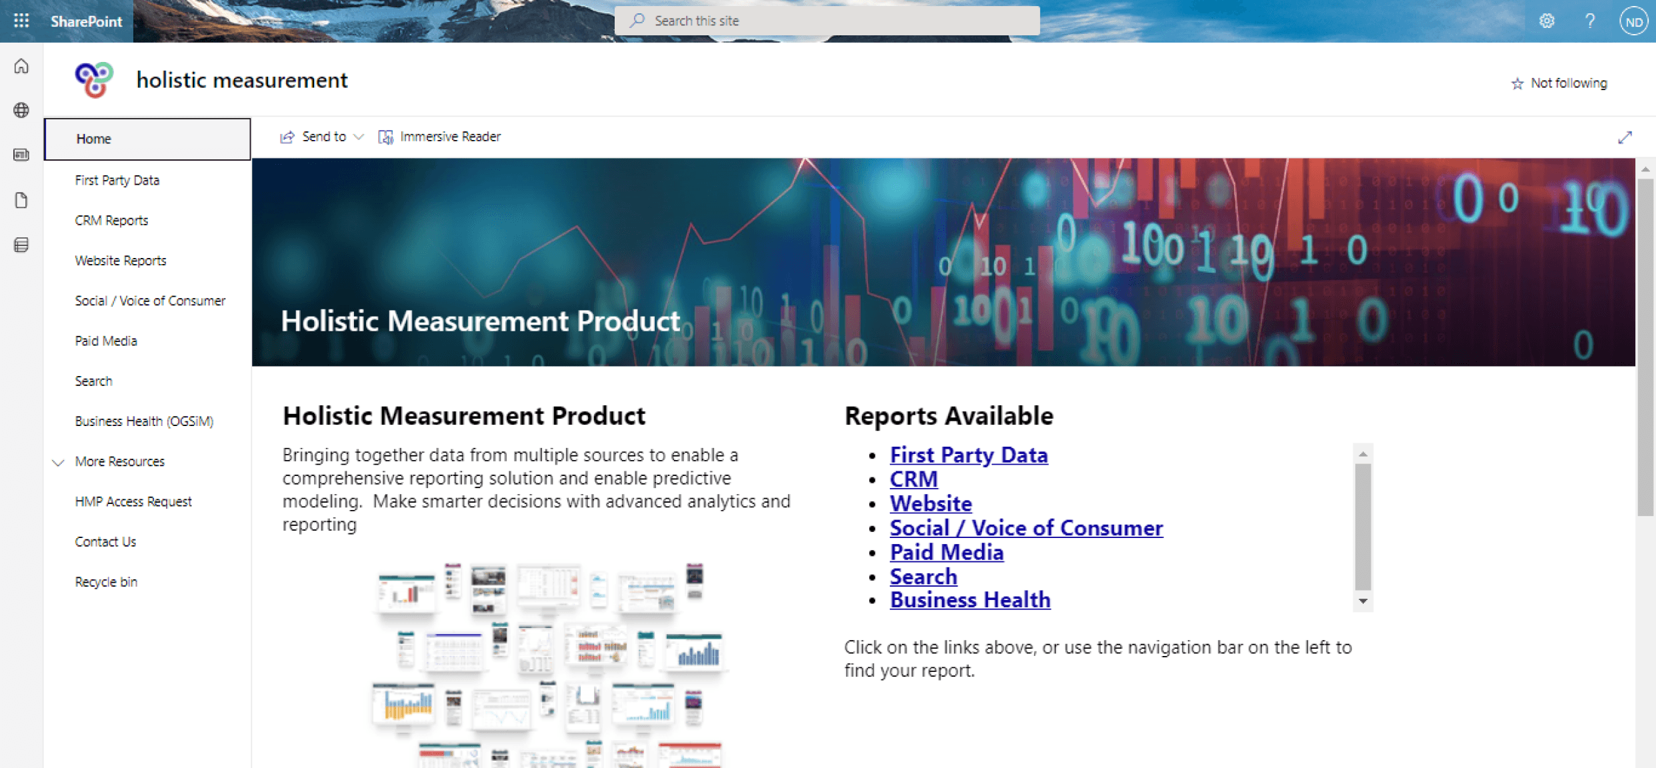The image size is (1656, 768).
Task: Open the news icon in left rail
Action: 21,155
